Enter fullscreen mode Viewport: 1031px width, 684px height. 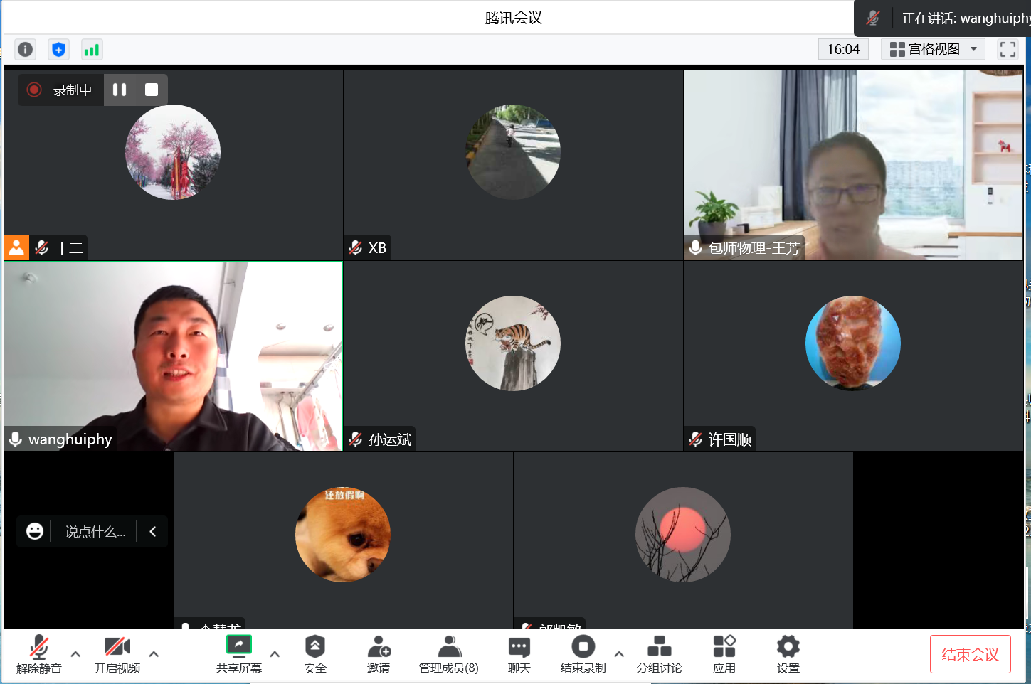[x=1008, y=49]
